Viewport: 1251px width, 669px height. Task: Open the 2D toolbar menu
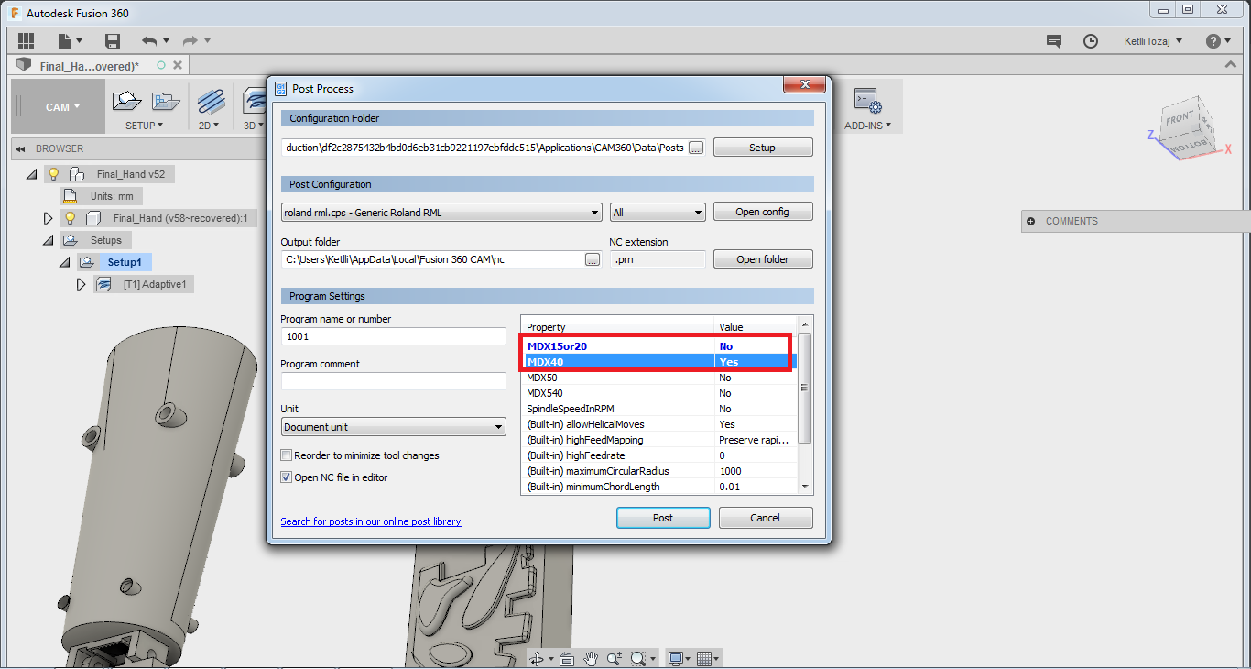(x=209, y=126)
